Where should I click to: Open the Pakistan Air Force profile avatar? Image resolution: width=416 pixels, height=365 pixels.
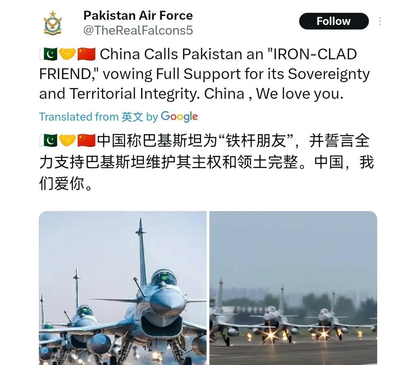point(53,23)
